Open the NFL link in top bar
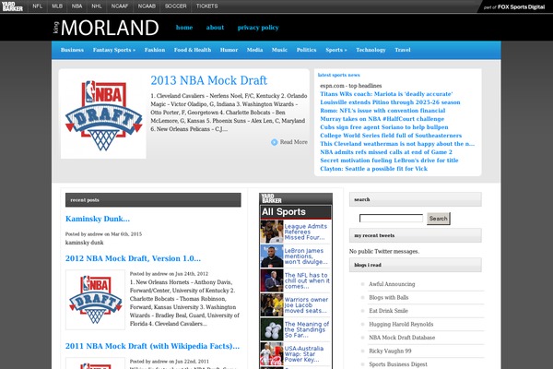Screen dimensions: 553x369 [x=38, y=6]
